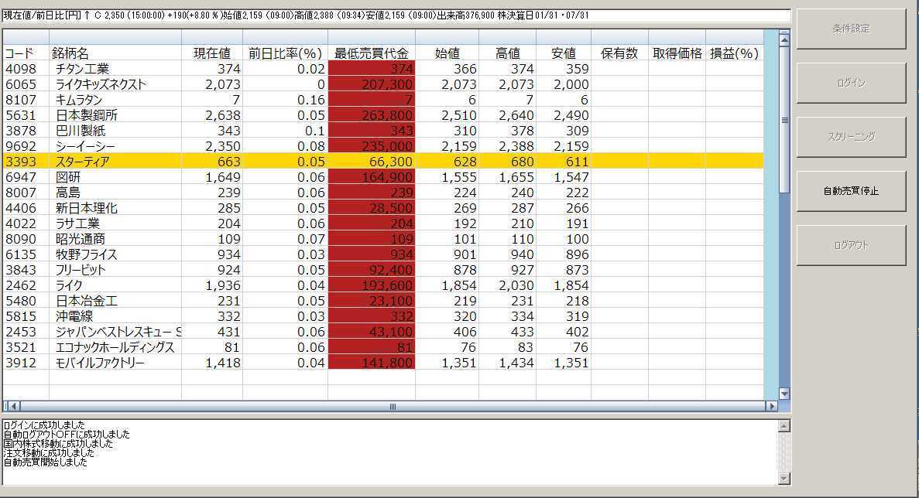Click stock code 8107
Image resolution: width=919 pixels, height=498 pixels.
pos(20,100)
